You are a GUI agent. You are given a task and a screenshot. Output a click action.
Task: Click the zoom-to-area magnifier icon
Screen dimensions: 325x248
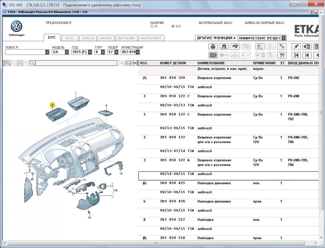tap(20, 63)
